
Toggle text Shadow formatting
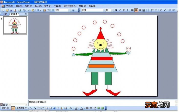click(x=128, y=10)
